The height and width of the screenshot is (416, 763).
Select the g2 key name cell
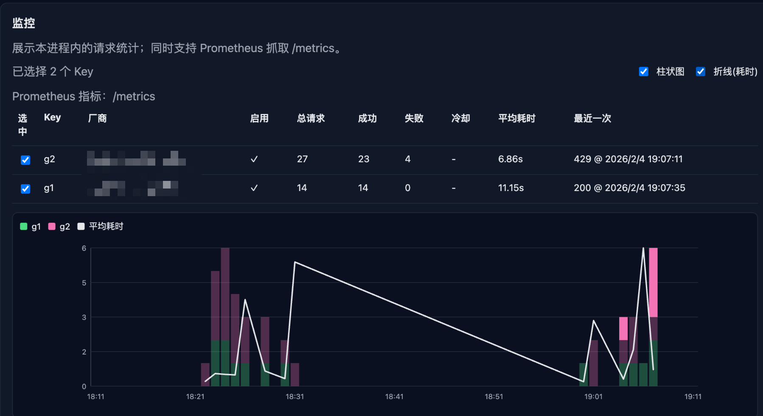coord(49,159)
